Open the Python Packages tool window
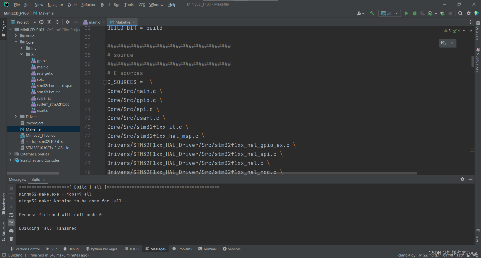The height and width of the screenshot is (258, 481). 101,249
